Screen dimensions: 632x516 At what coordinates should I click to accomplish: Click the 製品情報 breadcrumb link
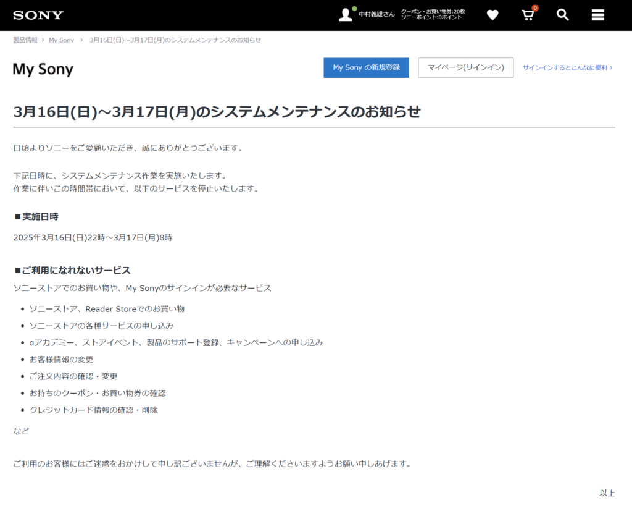(x=25, y=40)
